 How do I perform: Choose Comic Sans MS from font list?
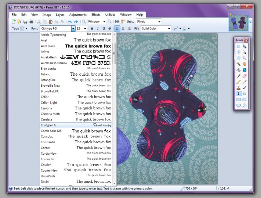click(x=51, y=131)
